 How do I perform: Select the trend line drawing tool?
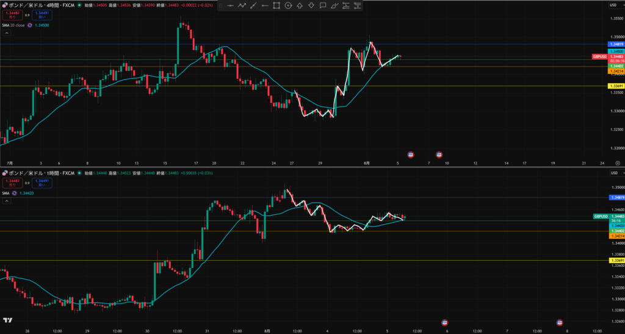click(x=253, y=5)
